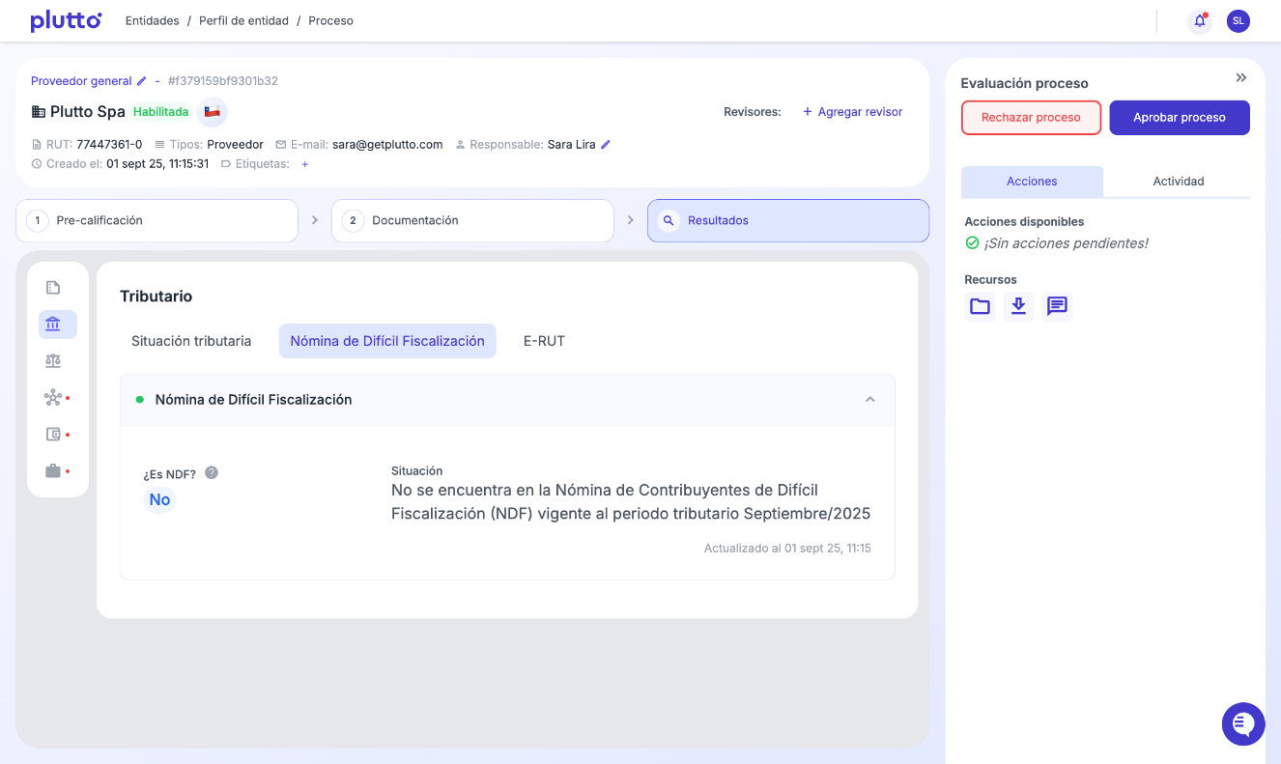Switch to the E-RUT tab
The image size is (1281, 764).
tap(543, 340)
